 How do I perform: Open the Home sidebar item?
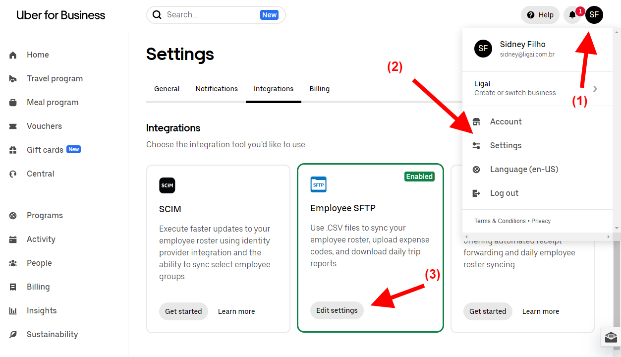[x=38, y=55]
